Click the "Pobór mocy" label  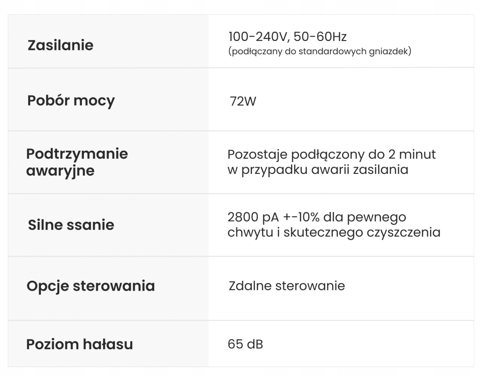click(x=71, y=100)
